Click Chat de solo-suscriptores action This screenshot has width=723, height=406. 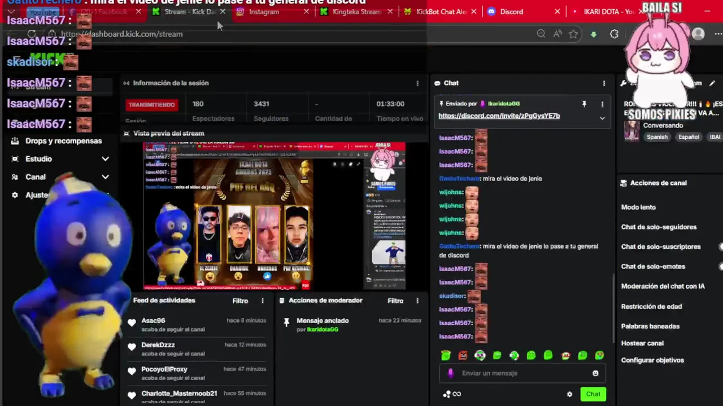pyautogui.click(x=661, y=246)
